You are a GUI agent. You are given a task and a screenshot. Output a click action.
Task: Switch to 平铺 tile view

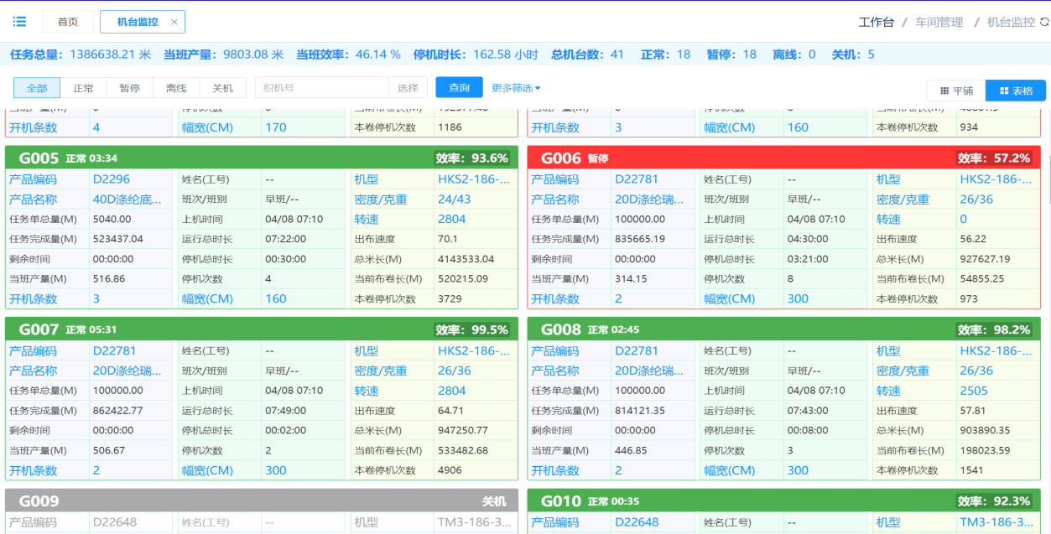[956, 91]
